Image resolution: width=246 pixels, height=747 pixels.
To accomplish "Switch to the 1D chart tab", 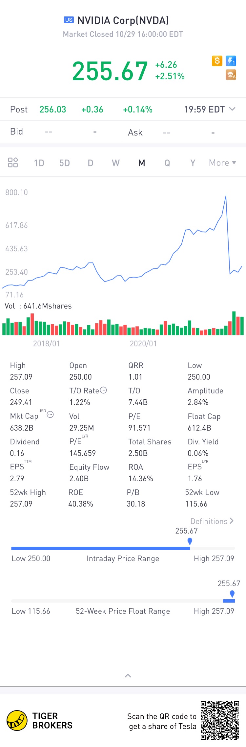I will (x=39, y=163).
